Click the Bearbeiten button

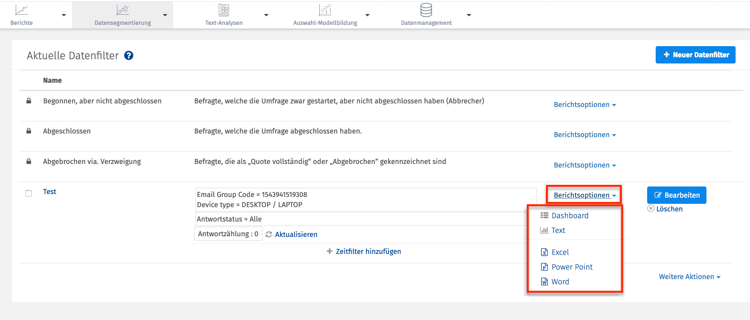click(677, 195)
